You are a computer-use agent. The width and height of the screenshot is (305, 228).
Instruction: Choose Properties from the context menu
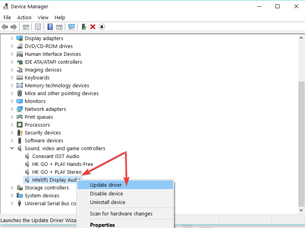[x=125, y=225]
